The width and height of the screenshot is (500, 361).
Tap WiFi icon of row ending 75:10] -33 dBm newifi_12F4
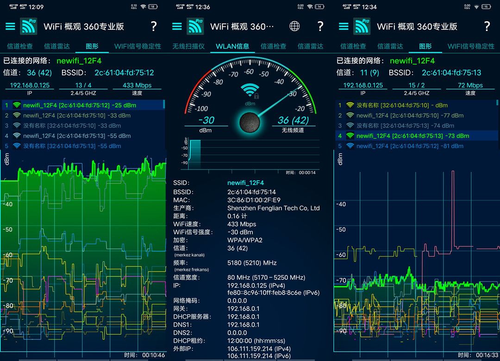click(17, 115)
